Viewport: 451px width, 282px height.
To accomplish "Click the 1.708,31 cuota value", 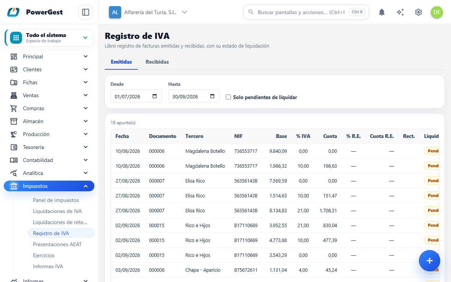I will [328, 211].
